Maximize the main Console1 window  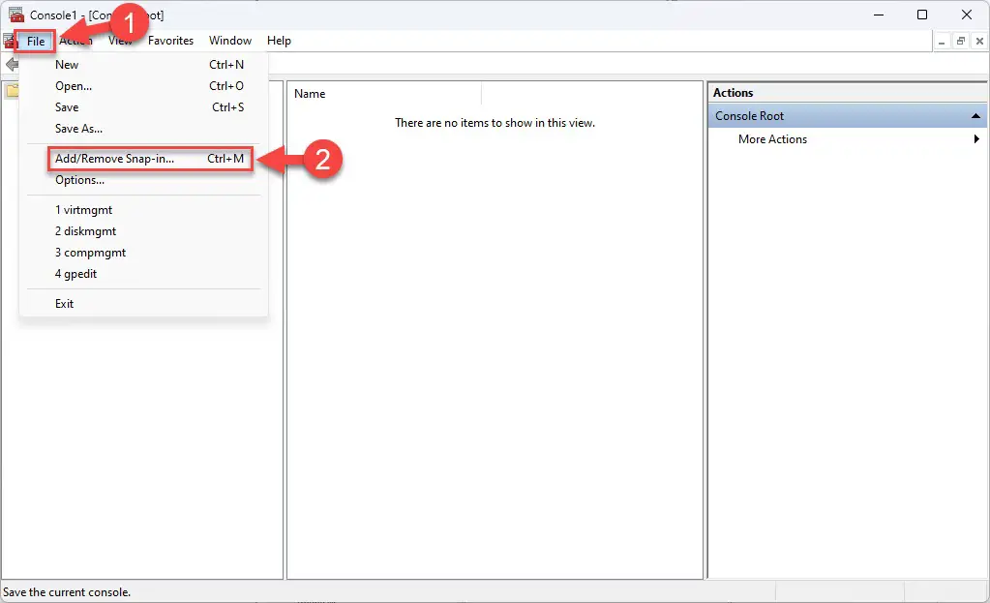pyautogui.click(x=922, y=15)
